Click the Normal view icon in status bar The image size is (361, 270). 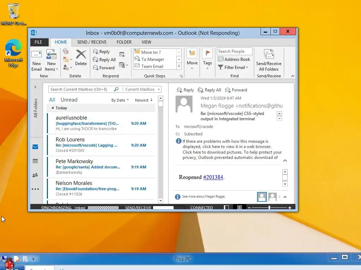226,207
